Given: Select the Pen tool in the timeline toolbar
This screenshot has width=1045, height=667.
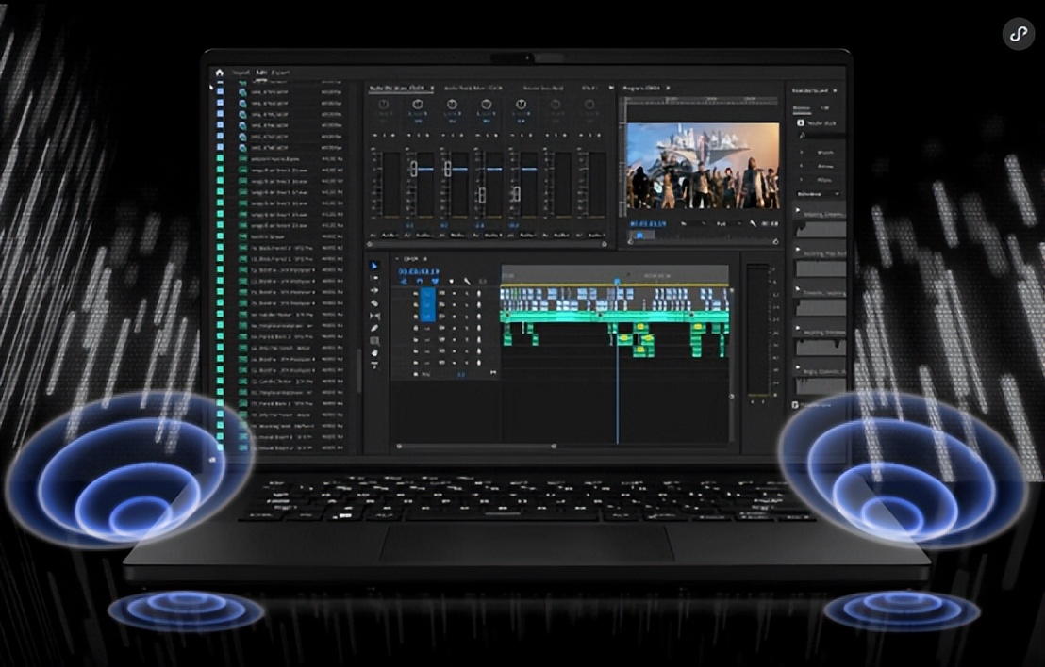Looking at the screenshot, I should [x=374, y=328].
